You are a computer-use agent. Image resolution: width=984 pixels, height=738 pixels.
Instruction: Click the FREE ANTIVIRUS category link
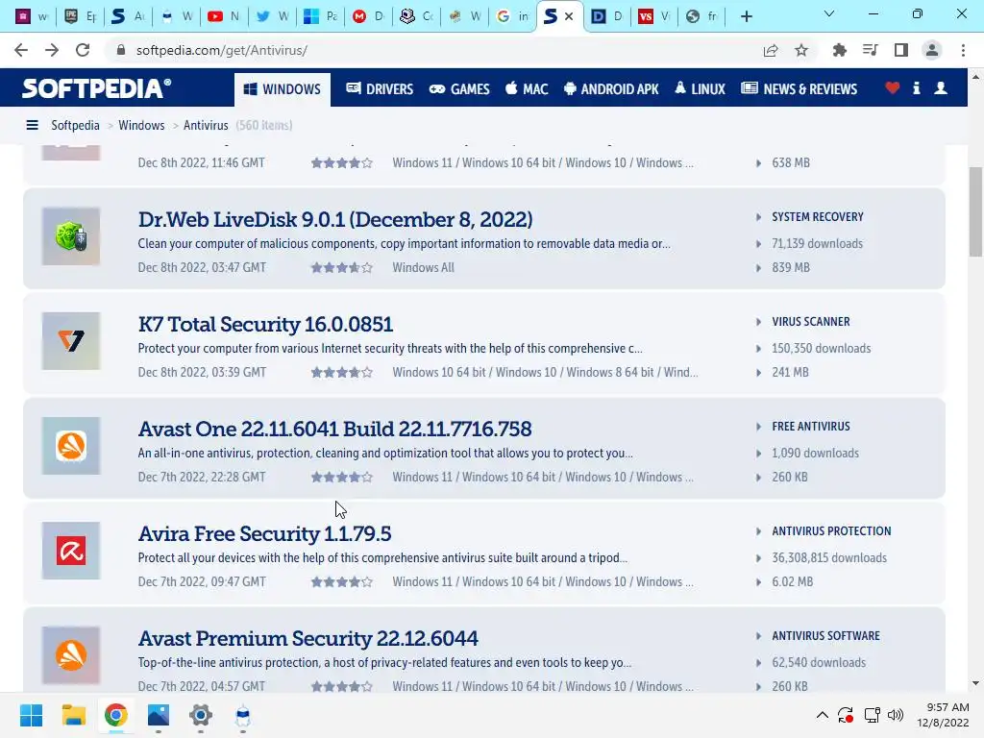click(x=811, y=427)
